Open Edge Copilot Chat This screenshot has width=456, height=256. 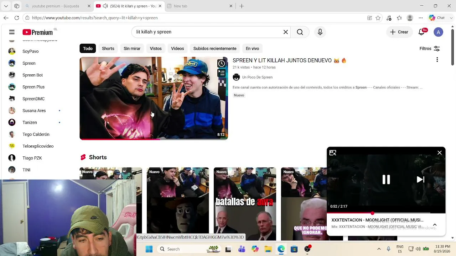point(437,18)
